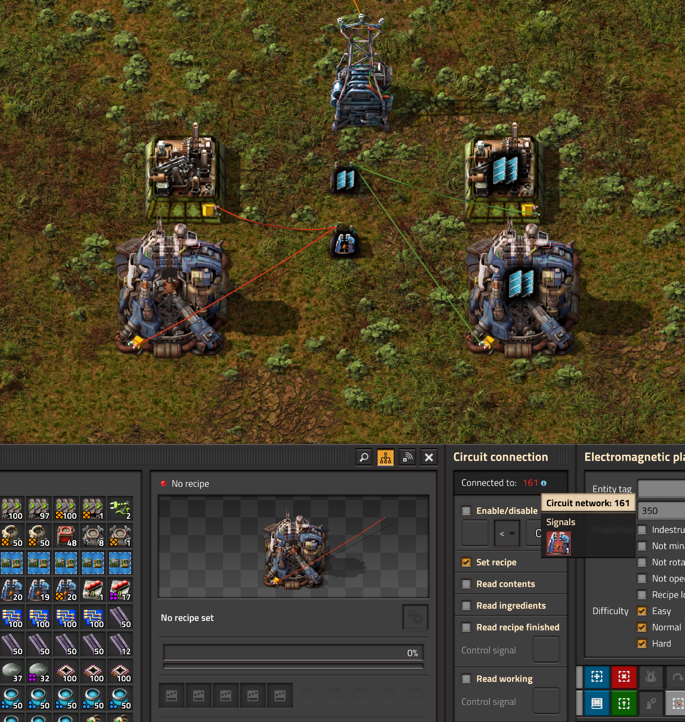Click Control signal slot under Read recipe finished
This screenshot has height=722, width=685.
coord(546,650)
